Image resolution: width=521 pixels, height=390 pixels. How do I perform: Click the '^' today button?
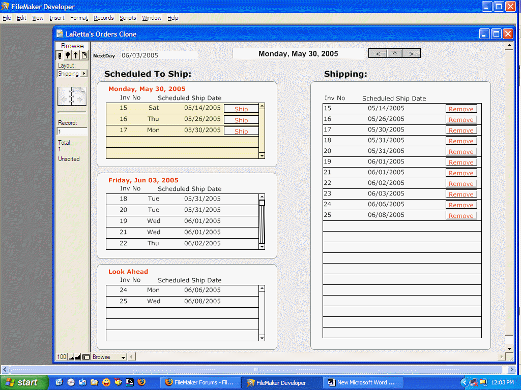coord(395,53)
